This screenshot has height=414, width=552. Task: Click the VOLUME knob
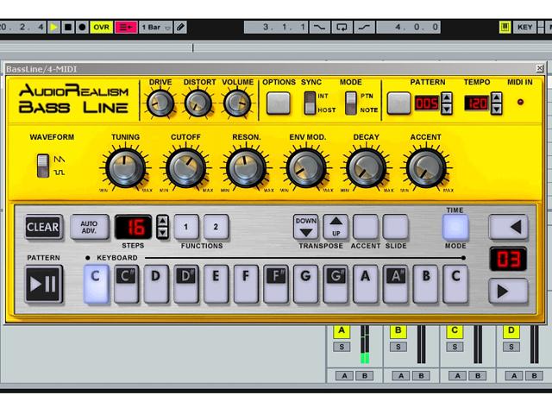click(x=237, y=103)
